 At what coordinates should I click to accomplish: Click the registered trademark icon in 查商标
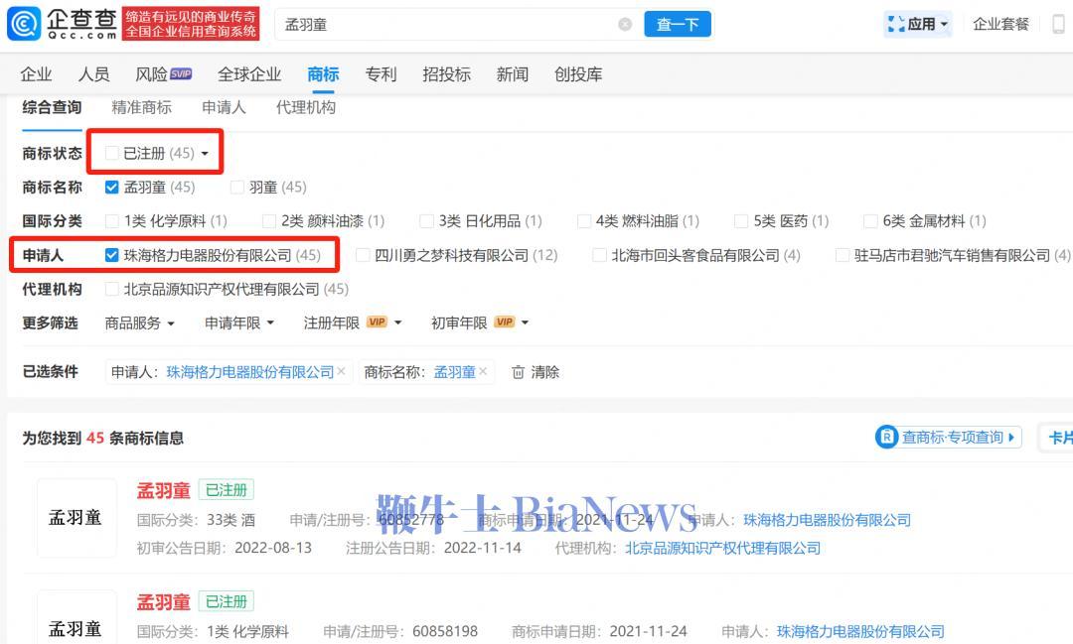[x=887, y=437]
